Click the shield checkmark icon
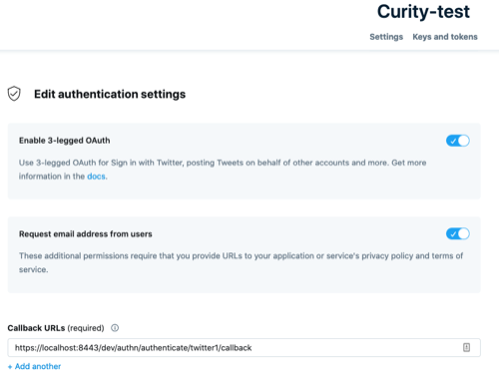This screenshot has width=499, height=379. coord(14,94)
